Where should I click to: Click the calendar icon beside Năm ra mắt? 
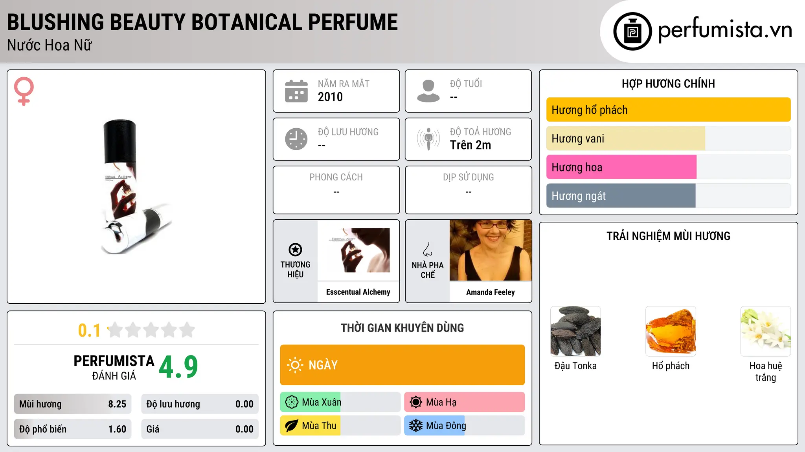(x=296, y=91)
